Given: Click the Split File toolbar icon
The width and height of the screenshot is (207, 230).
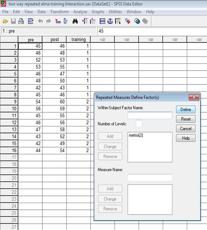Looking at the screenshot, I should pos(103,21).
